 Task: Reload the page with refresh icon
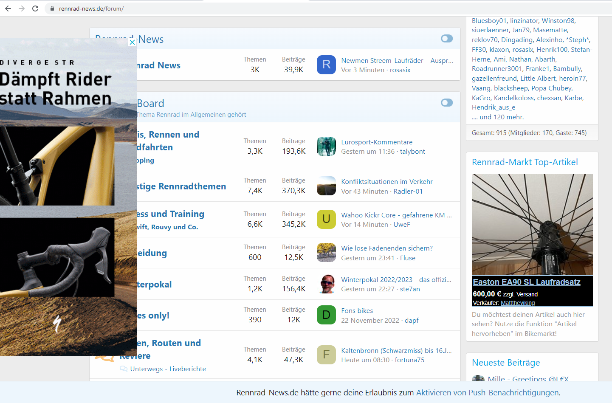[x=35, y=8]
